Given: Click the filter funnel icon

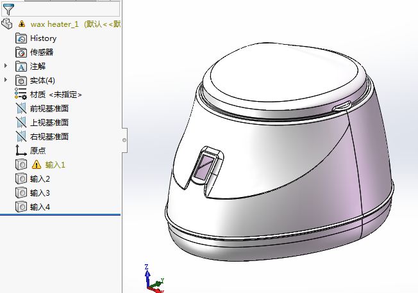Looking at the screenshot, I should (8, 9).
